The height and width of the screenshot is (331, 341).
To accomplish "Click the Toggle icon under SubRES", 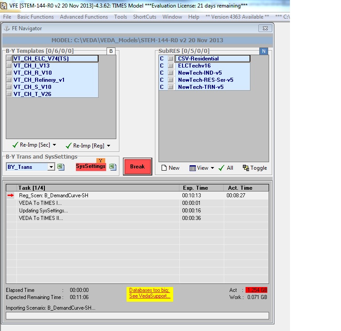I will point(246,168).
